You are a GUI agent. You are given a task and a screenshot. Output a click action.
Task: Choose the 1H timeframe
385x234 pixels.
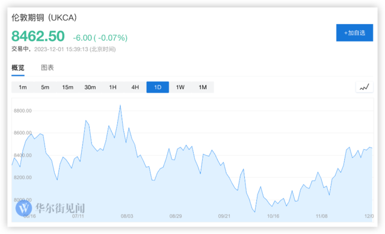[x=112, y=87]
